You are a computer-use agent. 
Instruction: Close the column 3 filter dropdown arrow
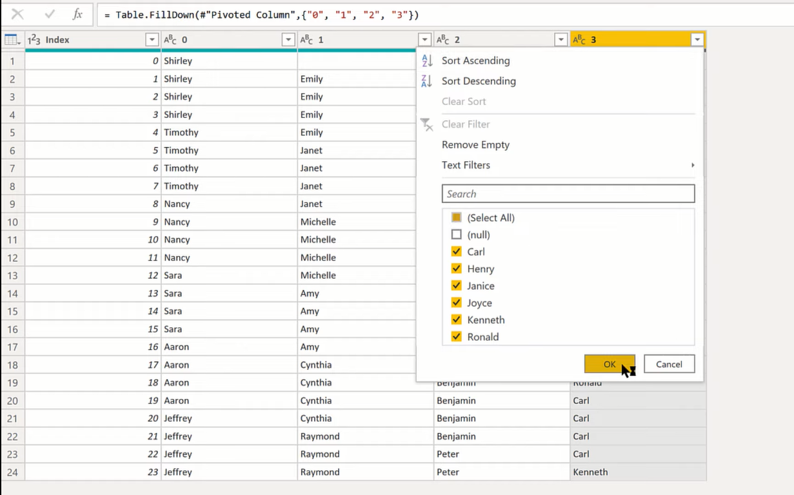pyautogui.click(x=697, y=40)
